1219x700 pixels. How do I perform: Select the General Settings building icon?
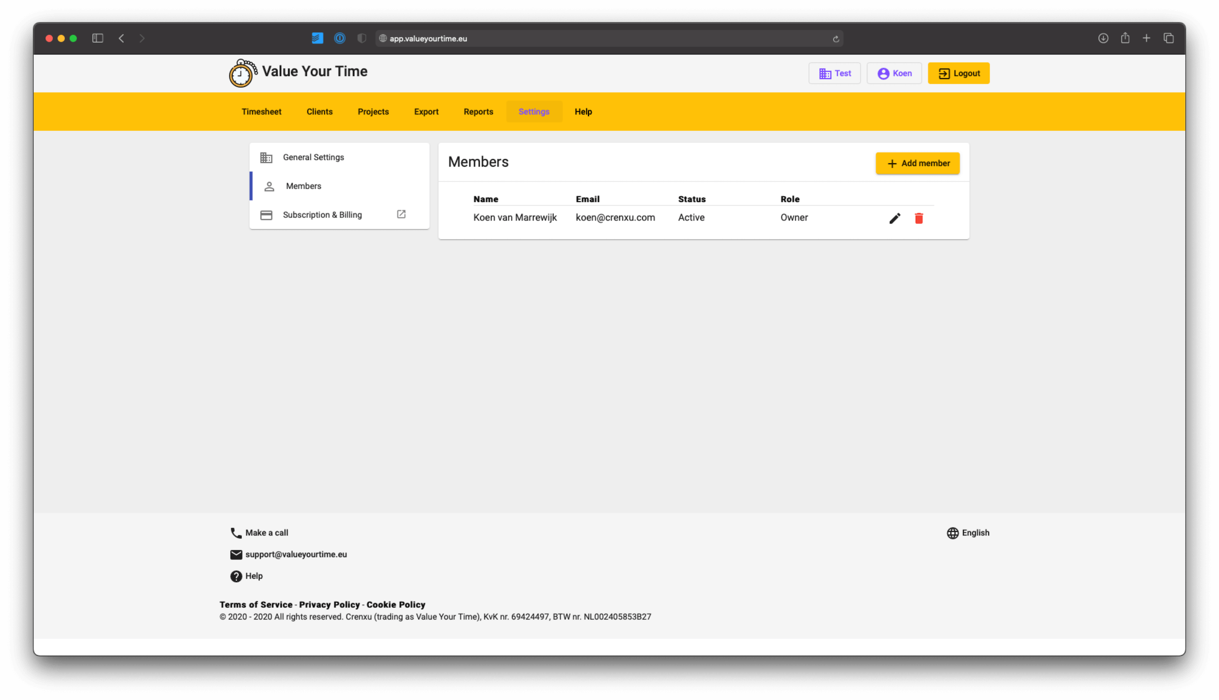pos(266,157)
